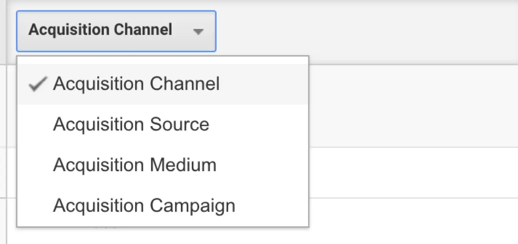
Task: Click the highlighted row of the open menu
Action: 163,84
